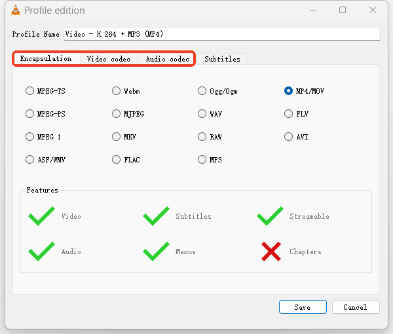Screen dimensions: 393x334
Task: Go to the Subtitles tab
Action: [222, 59]
